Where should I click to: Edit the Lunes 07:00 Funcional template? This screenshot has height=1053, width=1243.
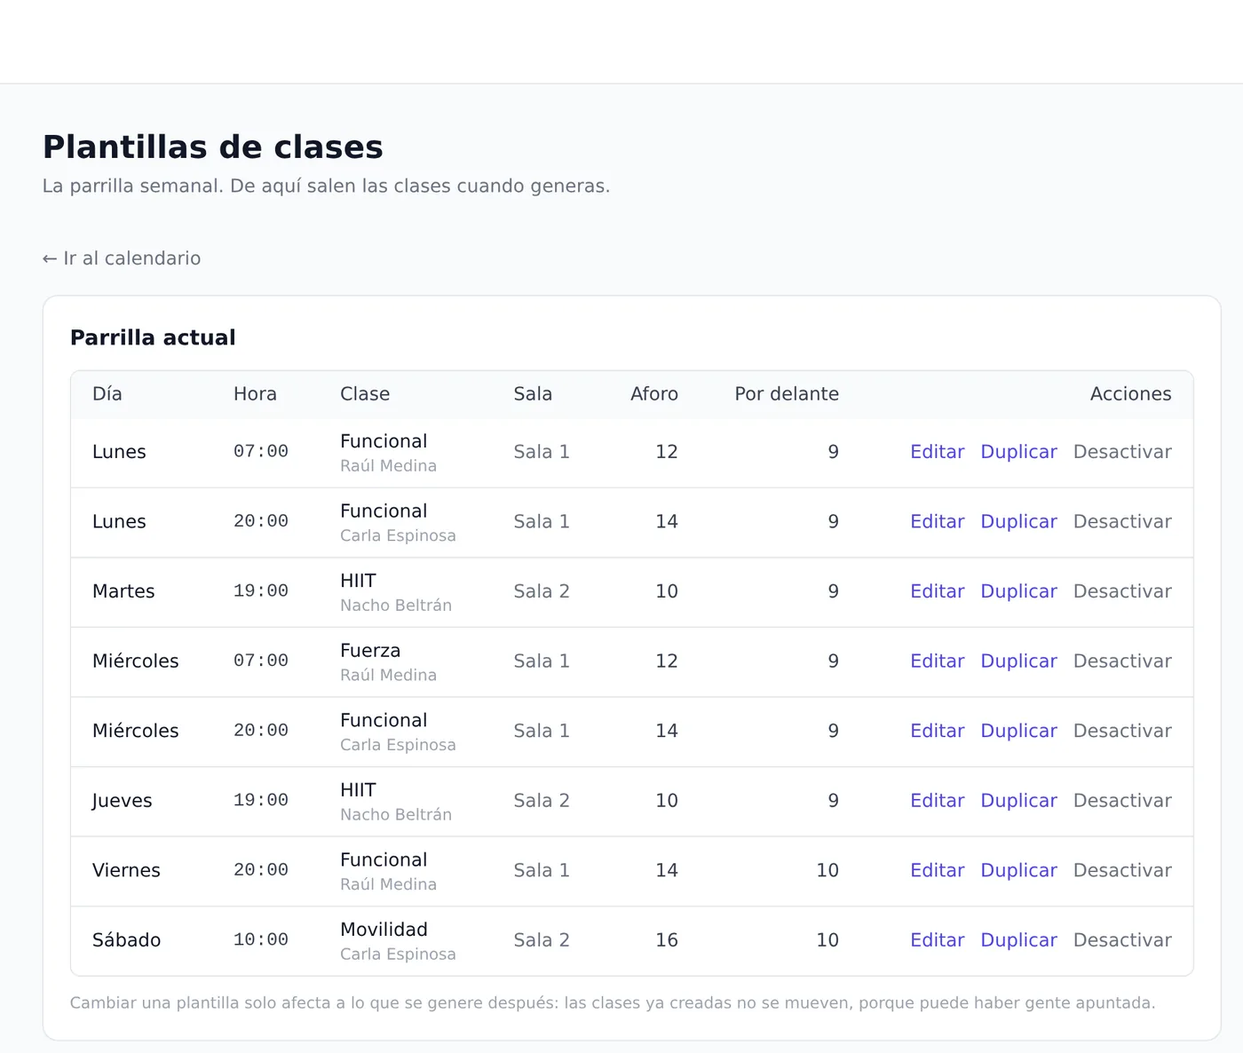point(937,452)
